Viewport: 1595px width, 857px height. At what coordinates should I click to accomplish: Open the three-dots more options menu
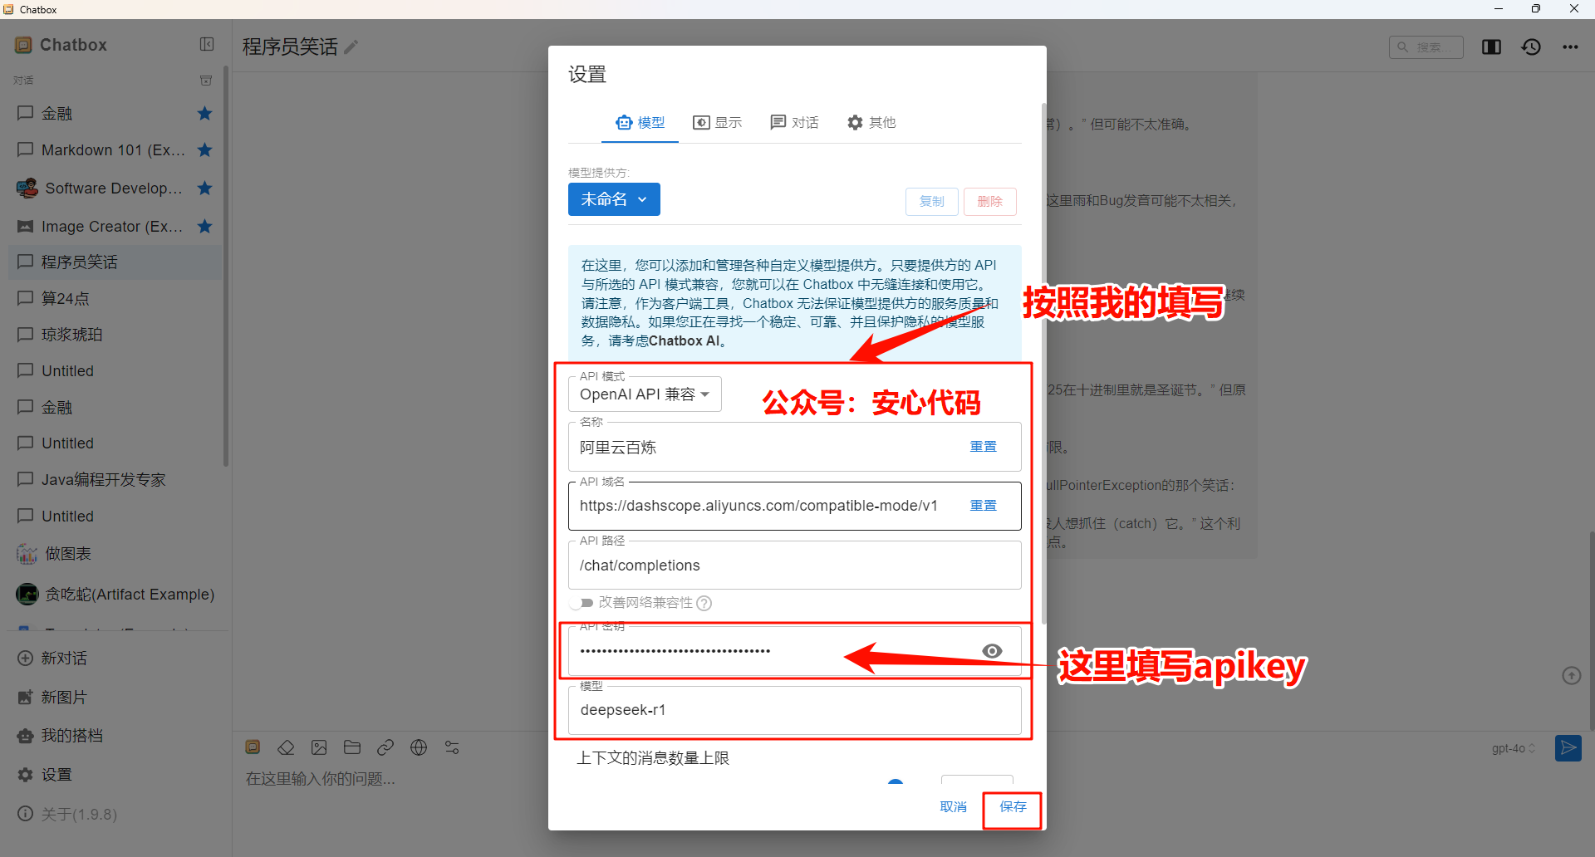(1570, 47)
